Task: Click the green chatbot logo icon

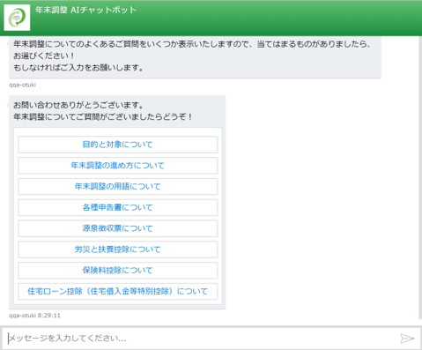Action: (17, 18)
